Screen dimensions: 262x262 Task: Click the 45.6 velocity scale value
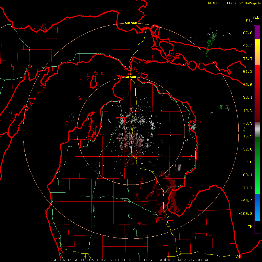pyautogui.click(x=248, y=84)
